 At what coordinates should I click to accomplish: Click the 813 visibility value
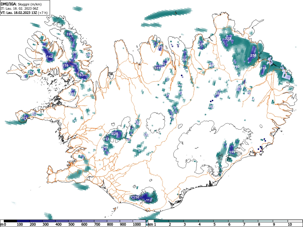[x=106, y=139]
